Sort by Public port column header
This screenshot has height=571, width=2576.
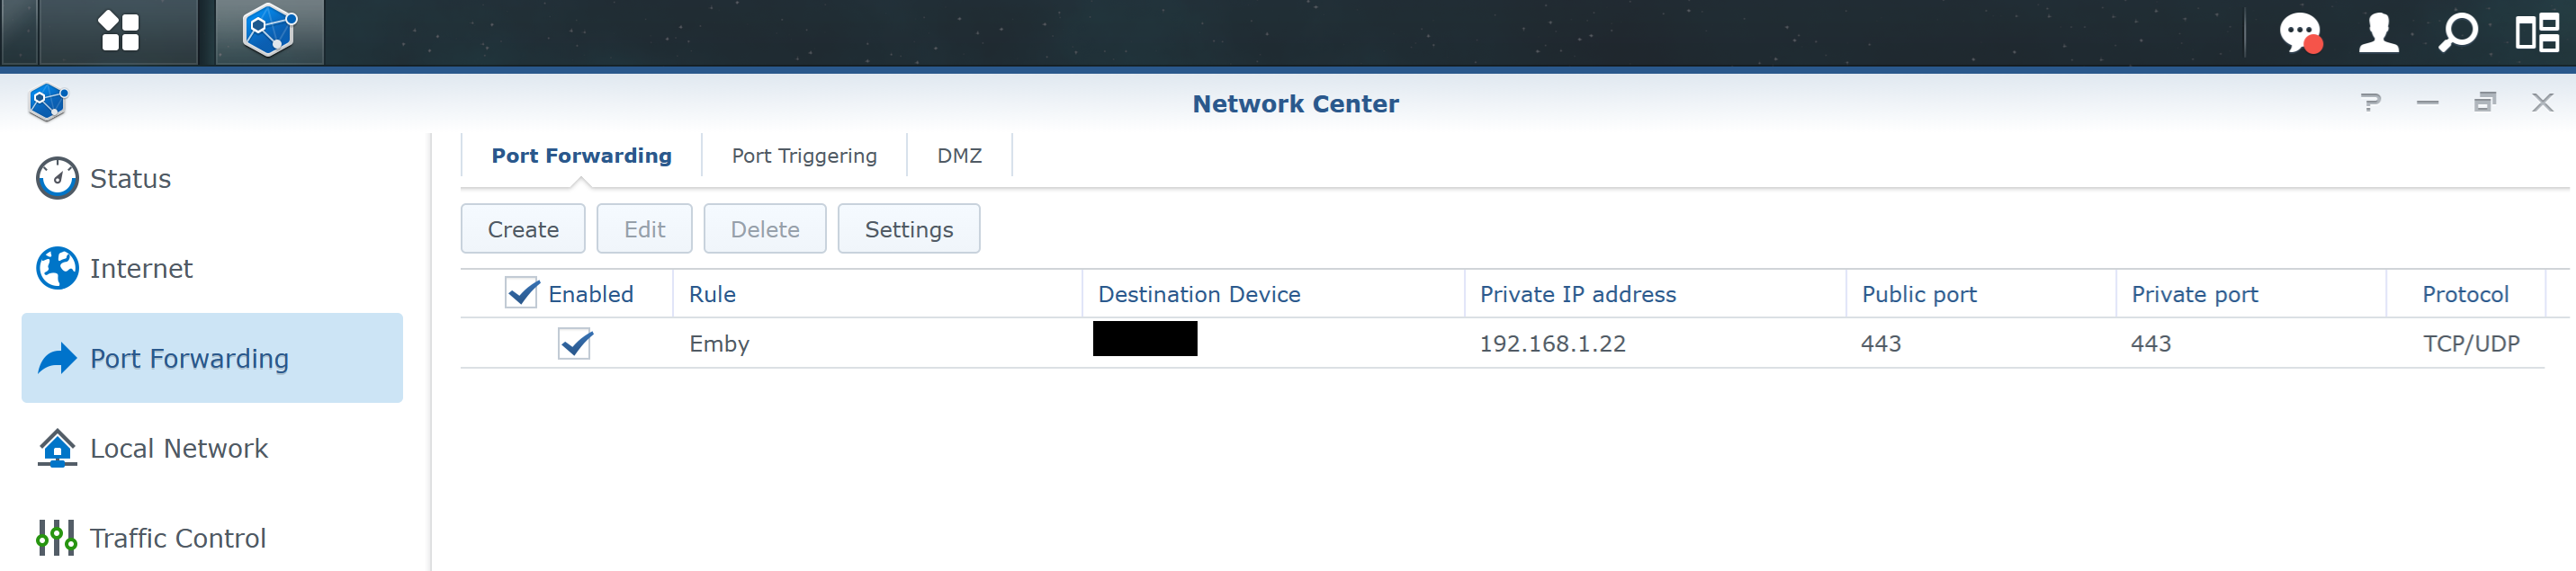coord(1918,294)
